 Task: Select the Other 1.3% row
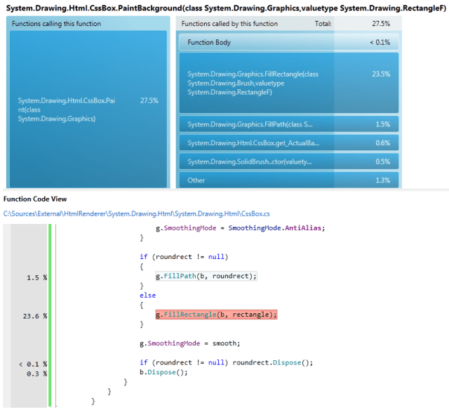pyautogui.click(x=288, y=180)
